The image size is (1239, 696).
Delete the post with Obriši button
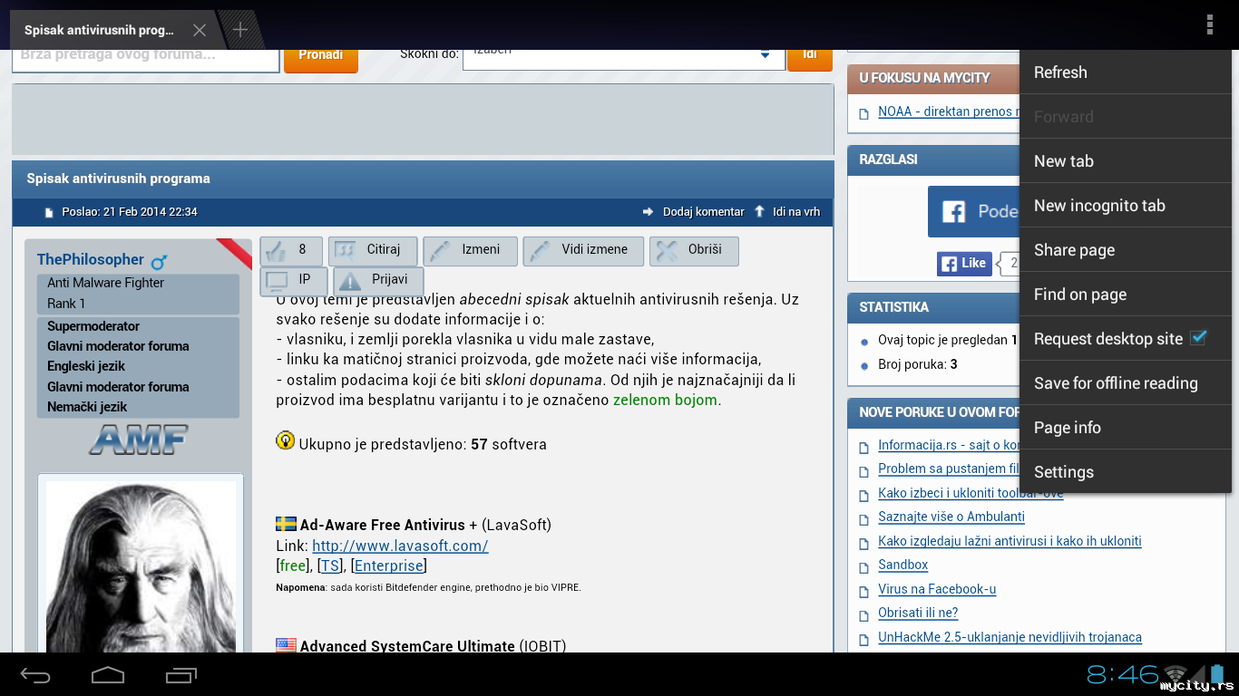(x=694, y=251)
